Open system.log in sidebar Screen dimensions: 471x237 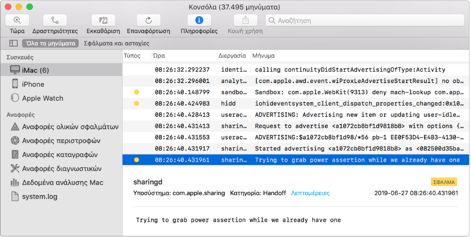62,197
